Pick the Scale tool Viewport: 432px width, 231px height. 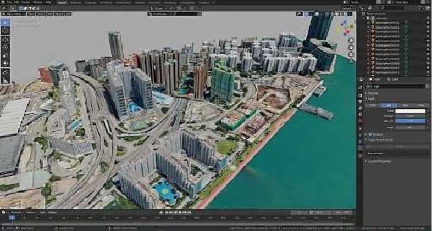5,55
